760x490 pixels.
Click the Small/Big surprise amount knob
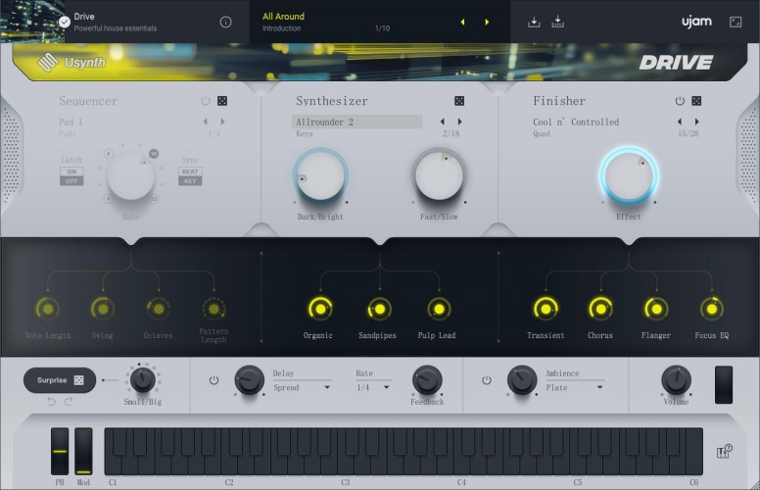[143, 379]
